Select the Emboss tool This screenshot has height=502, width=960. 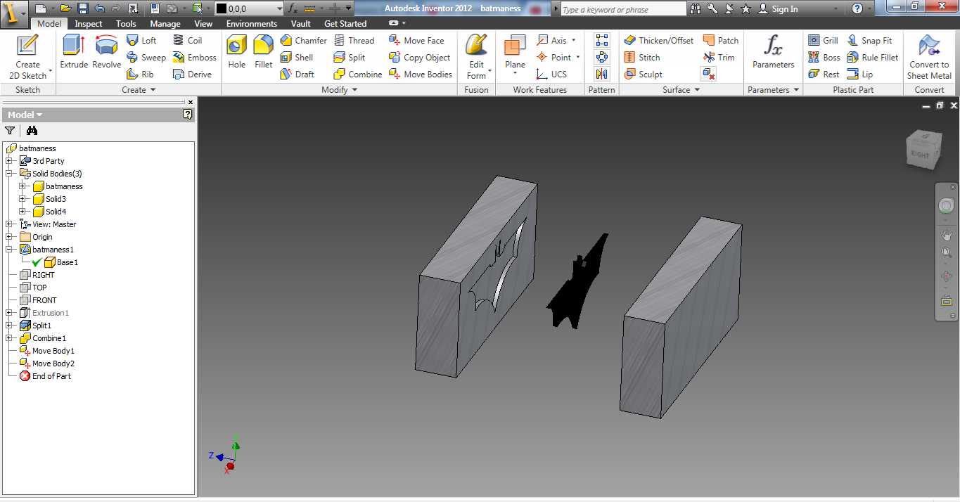tap(194, 58)
